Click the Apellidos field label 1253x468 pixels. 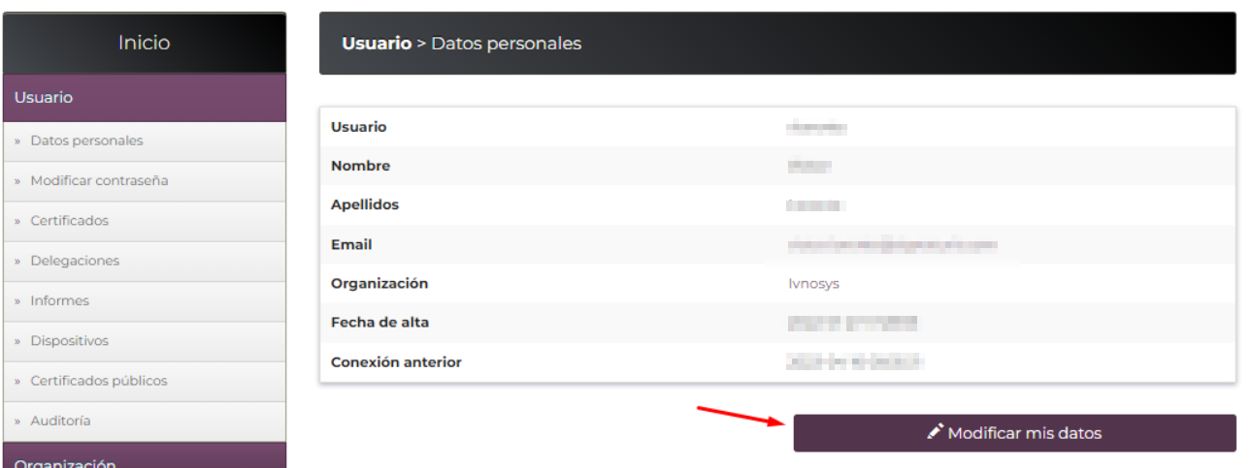365,205
